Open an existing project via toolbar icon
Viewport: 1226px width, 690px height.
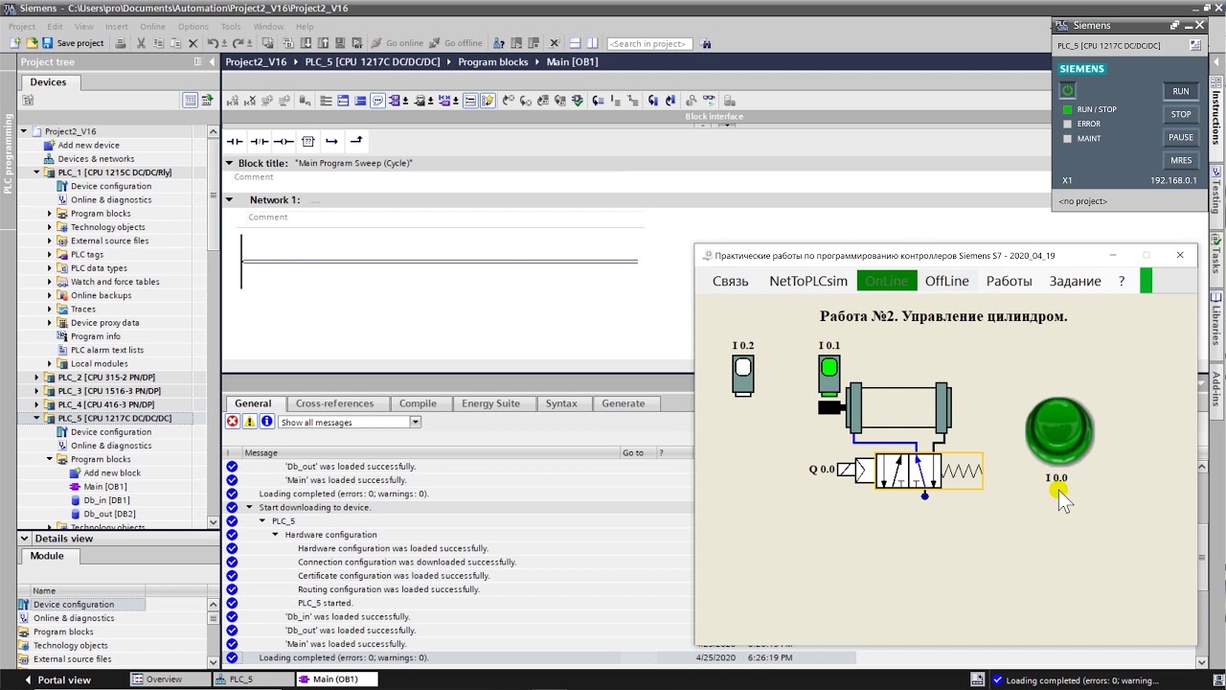(32, 43)
